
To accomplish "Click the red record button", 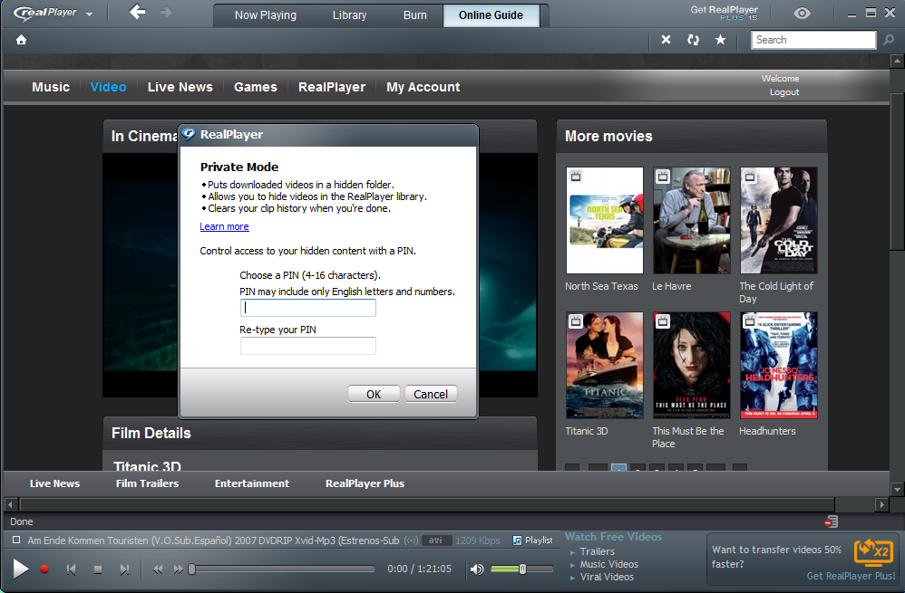I will [44, 569].
